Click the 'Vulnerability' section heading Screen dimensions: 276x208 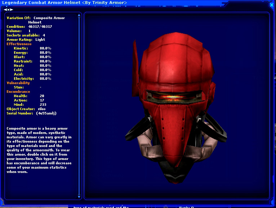(18, 83)
